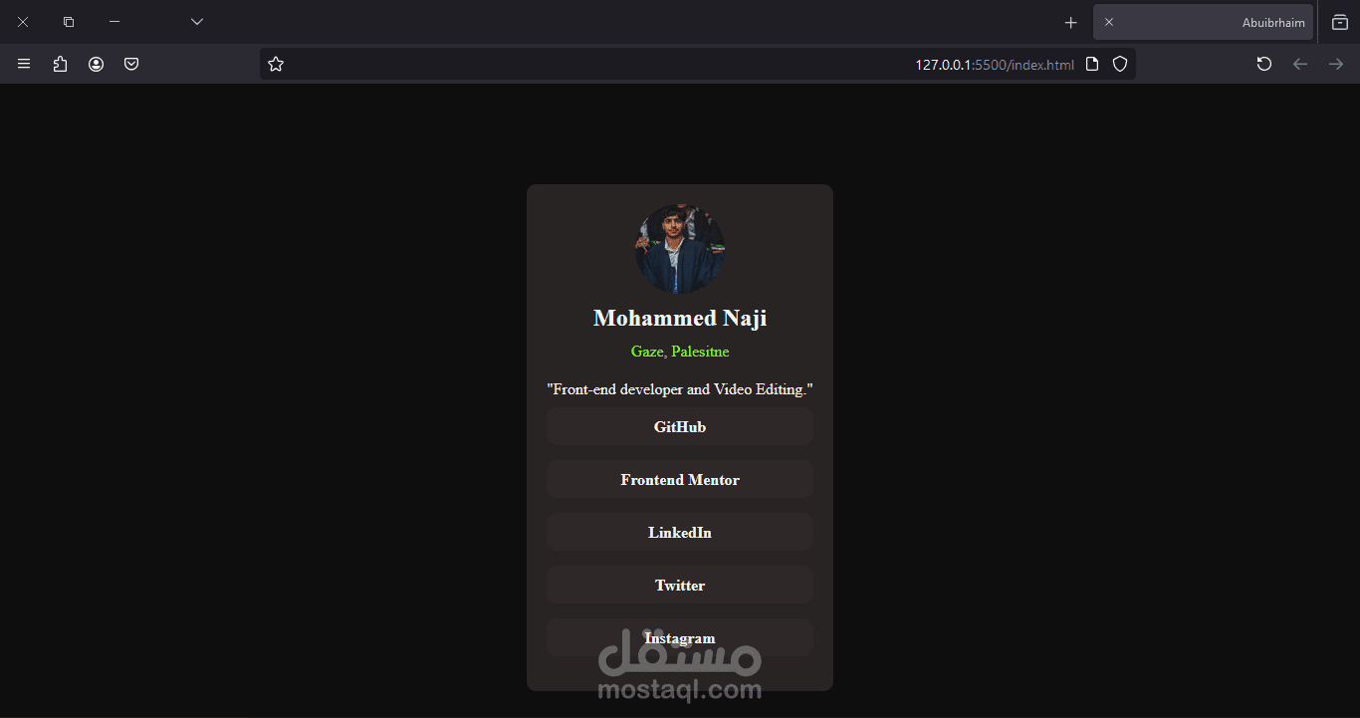Viewport: 1360px width, 718px height.
Task: Open the GitHub profile link
Action: click(680, 426)
